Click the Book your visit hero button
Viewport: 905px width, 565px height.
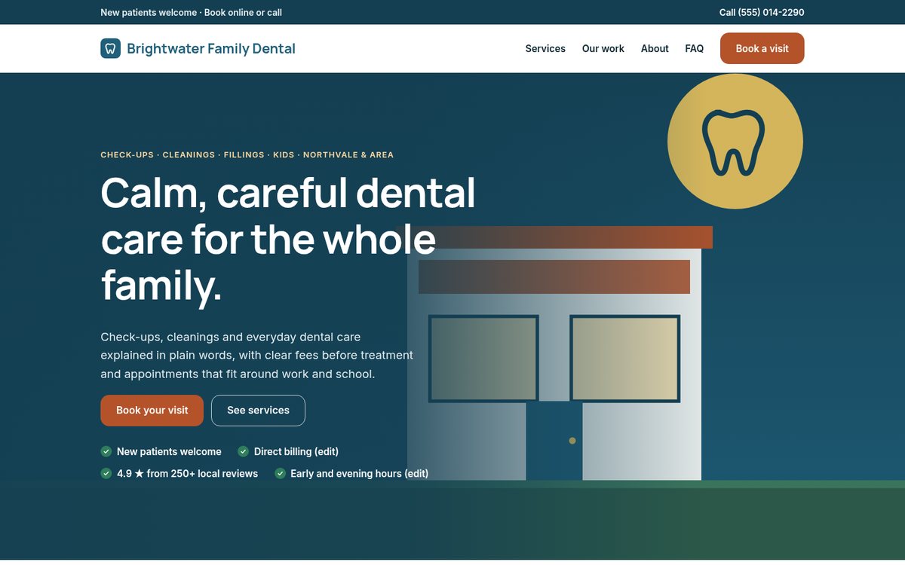[x=152, y=411]
